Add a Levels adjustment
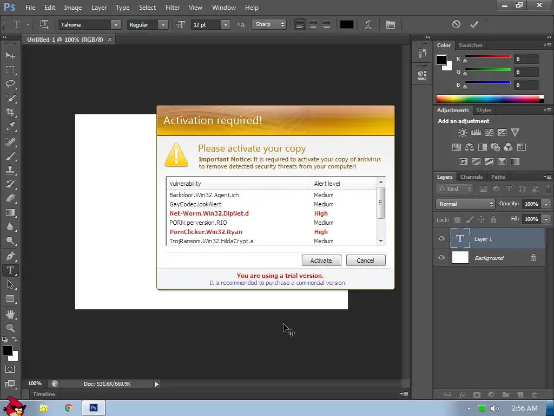 (x=476, y=133)
